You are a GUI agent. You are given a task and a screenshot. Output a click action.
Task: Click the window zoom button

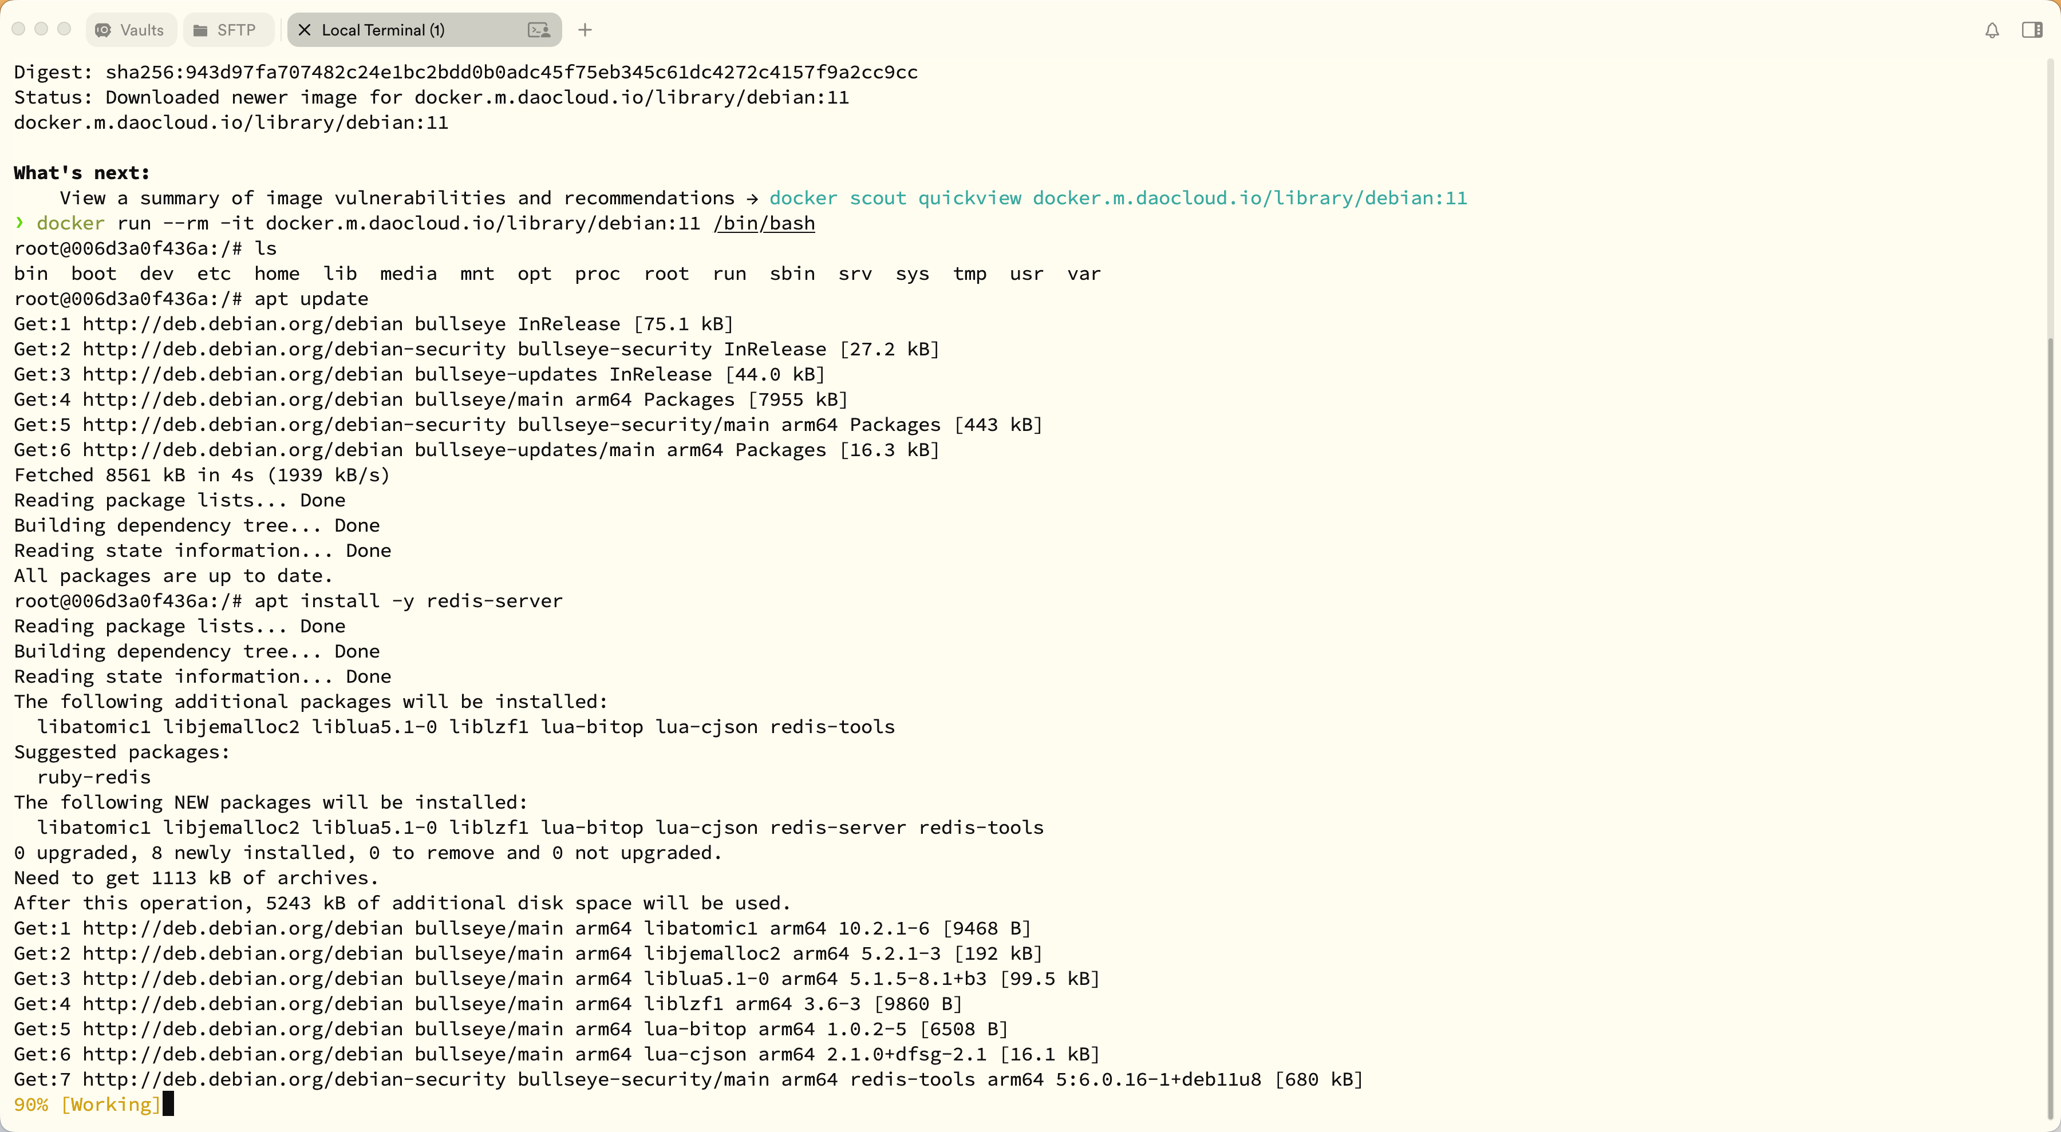pos(65,29)
